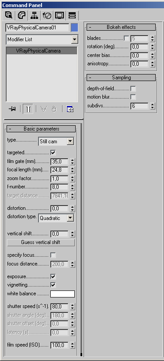Click the subdivs value field

pos(140,106)
